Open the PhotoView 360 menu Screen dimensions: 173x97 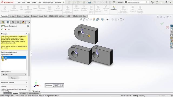click(x=48, y=2)
